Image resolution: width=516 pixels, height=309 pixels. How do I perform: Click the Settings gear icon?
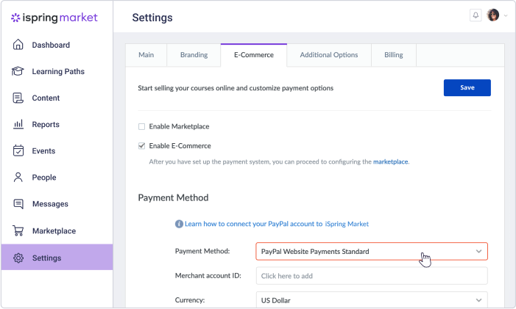[18, 258]
